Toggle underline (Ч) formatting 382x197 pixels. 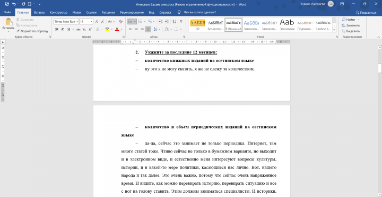coord(68,29)
